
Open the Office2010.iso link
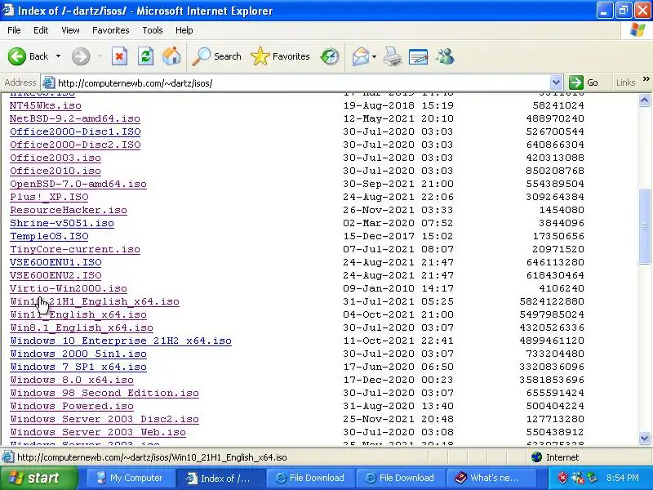(56, 171)
